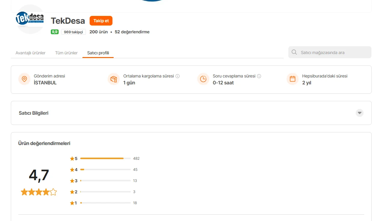Click the 18 one-star review count
378x221 pixels.
[135, 203]
